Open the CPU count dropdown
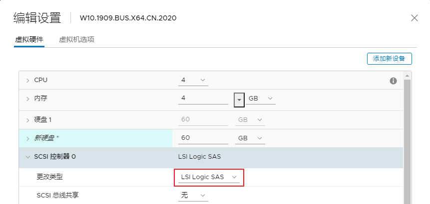 pos(193,80)
